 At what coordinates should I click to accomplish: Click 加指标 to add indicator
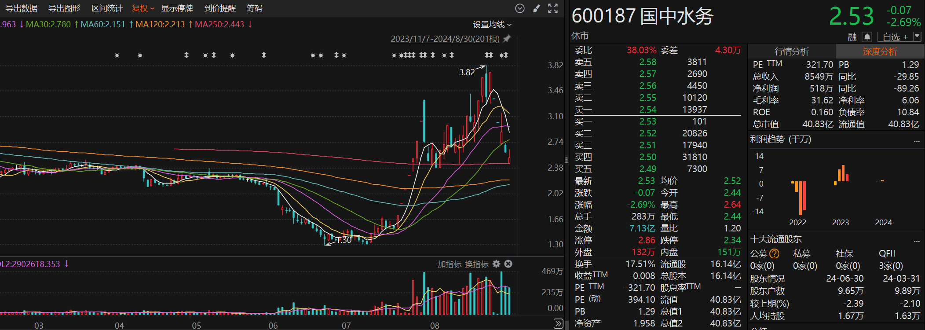(x=449, y=264)
